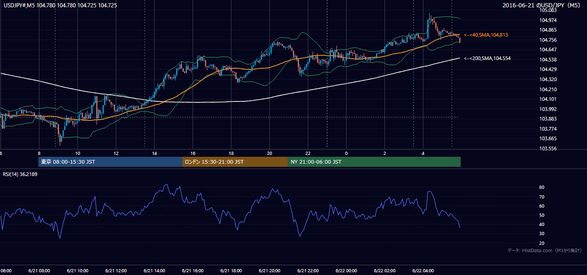Click hour 10 on the price chart time axis
Image resolution: width=587 pixels, height=275 pixels.
coord(78,153)
